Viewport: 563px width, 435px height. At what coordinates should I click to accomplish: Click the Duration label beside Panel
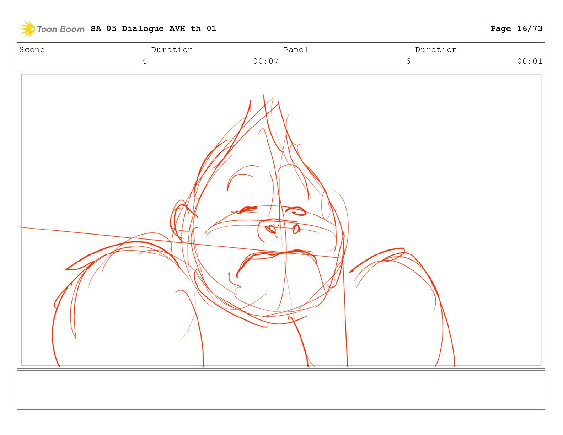pos(436,50)
